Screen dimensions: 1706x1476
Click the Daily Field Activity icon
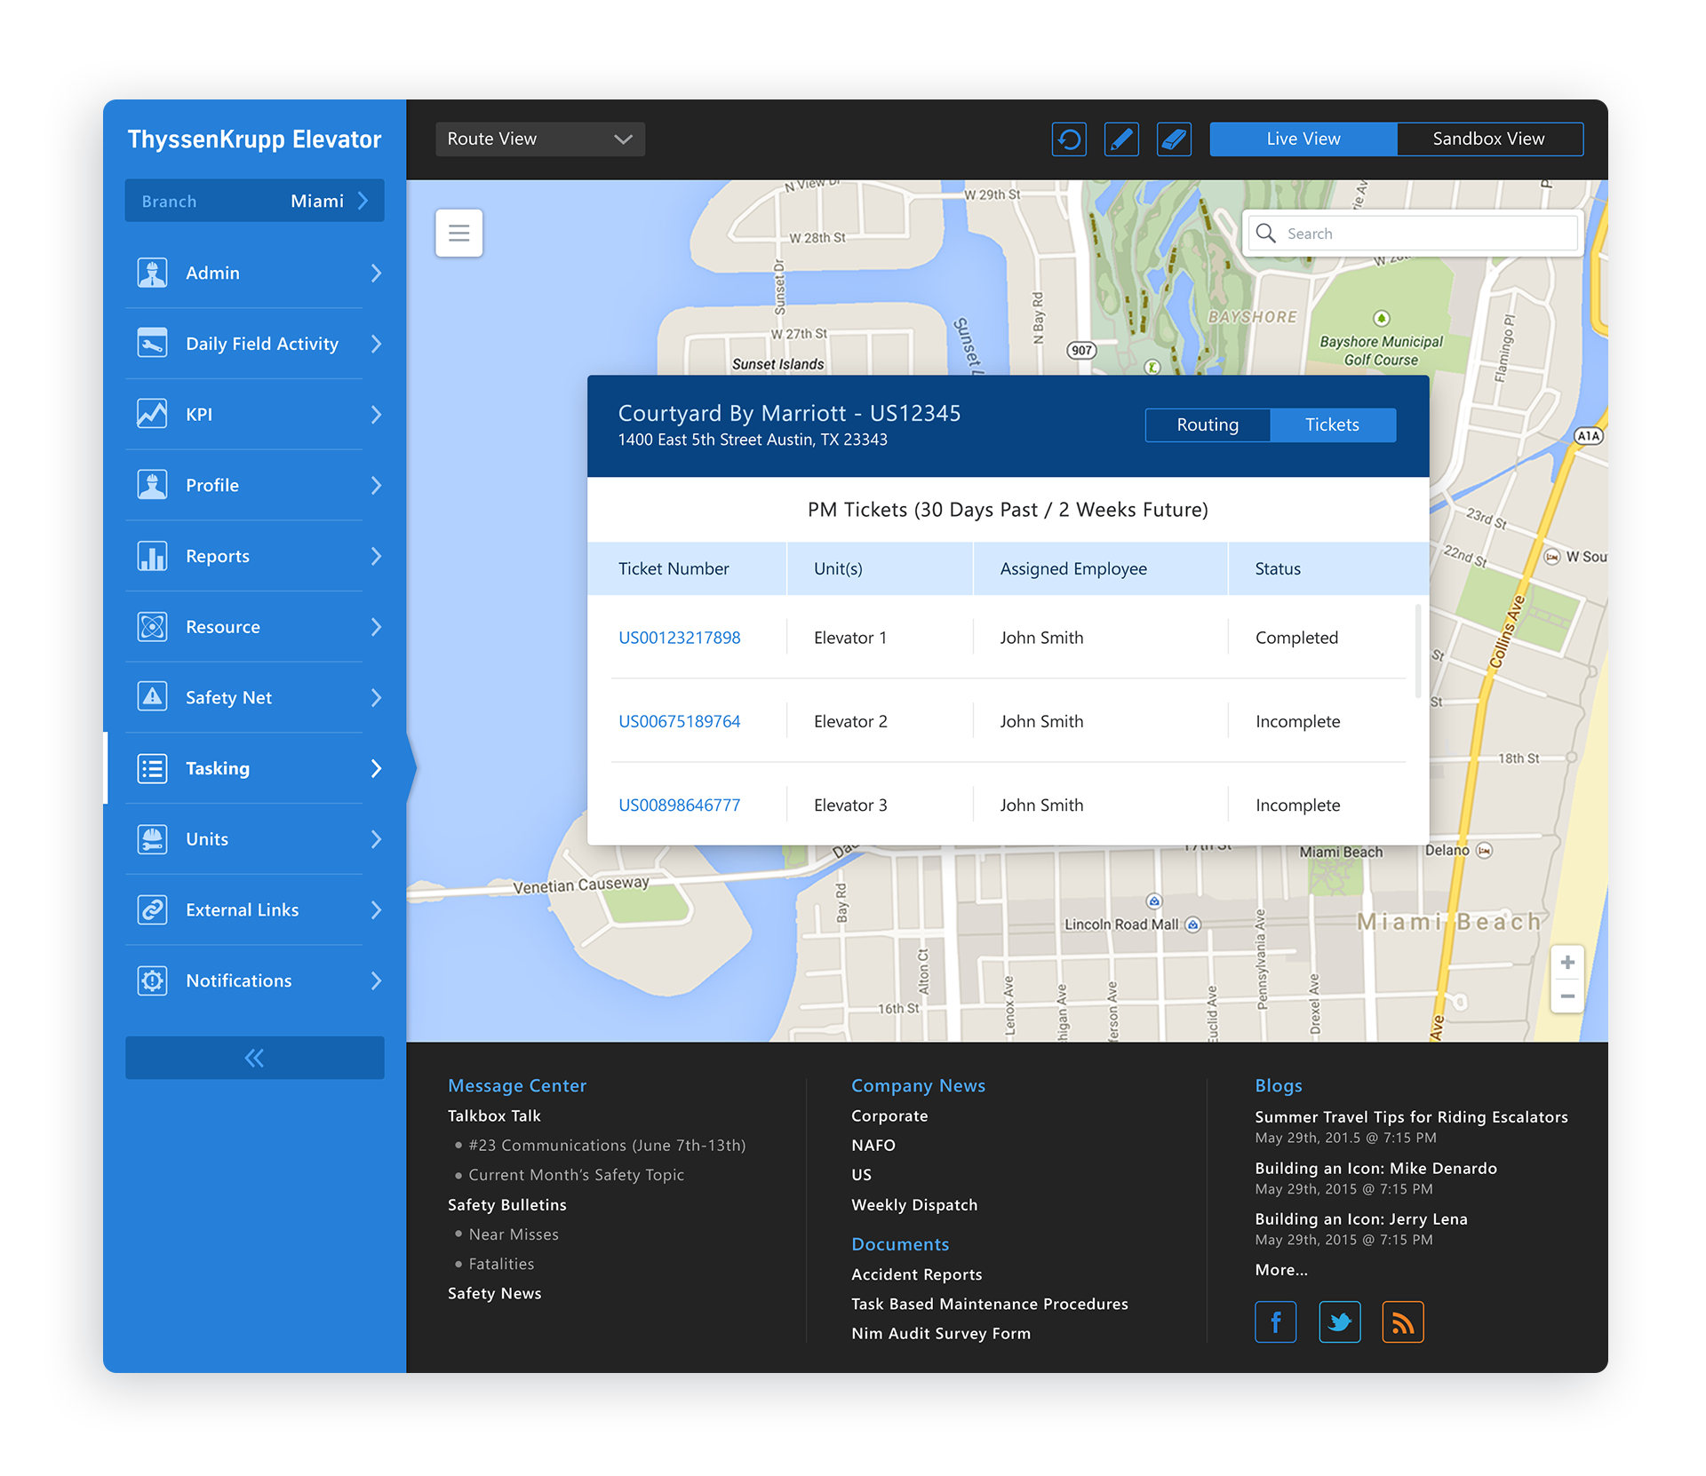point(152,344)
